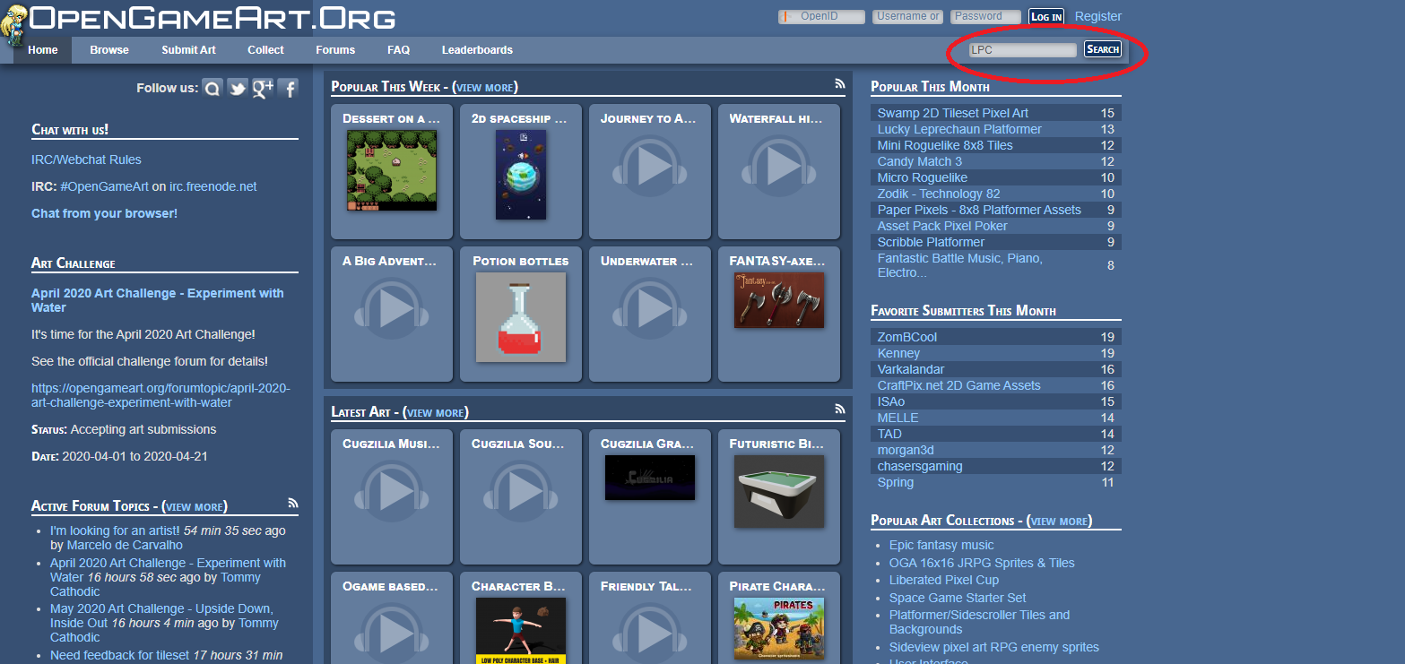1405x664 pixels.
Task: Open Futuristic Bi... table thumbnail
Action: click(779, 491)
